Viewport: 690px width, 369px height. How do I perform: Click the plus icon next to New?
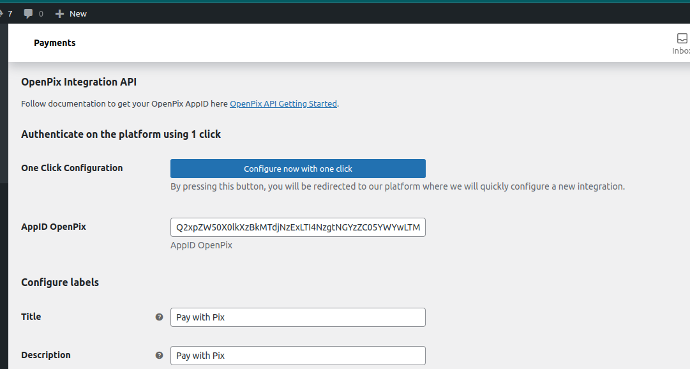pos(58,13)
